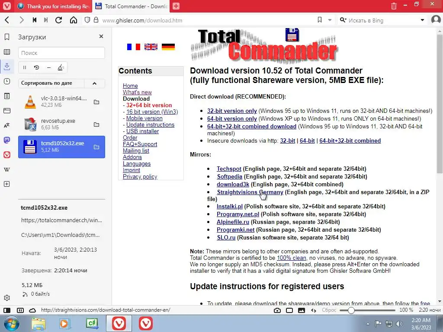Reload the current page

point(58,20)
